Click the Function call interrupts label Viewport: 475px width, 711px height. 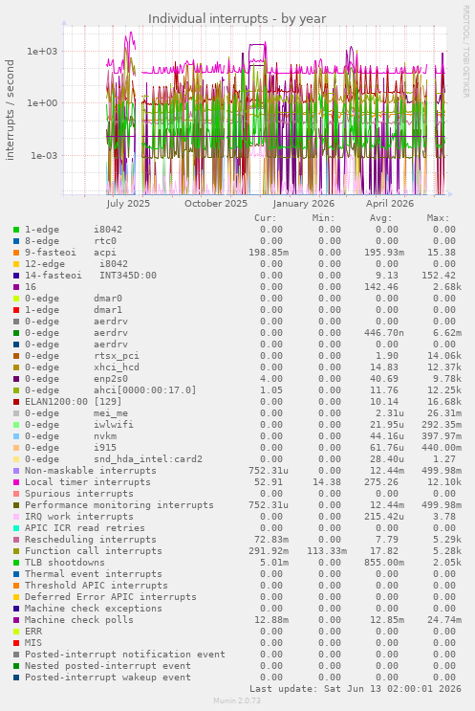click(94, 551)
